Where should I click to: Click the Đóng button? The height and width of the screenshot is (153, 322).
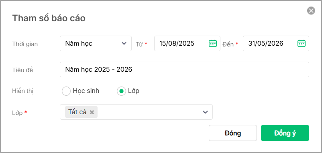pos(233,133)
